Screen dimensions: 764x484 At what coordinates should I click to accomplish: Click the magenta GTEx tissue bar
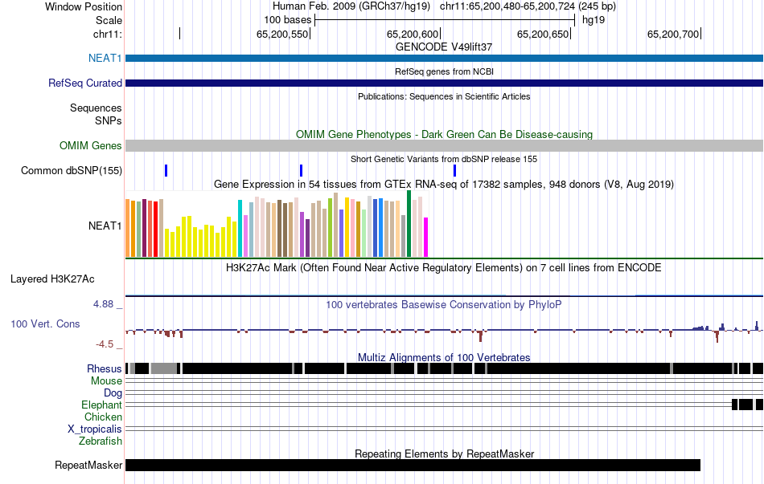426,238
